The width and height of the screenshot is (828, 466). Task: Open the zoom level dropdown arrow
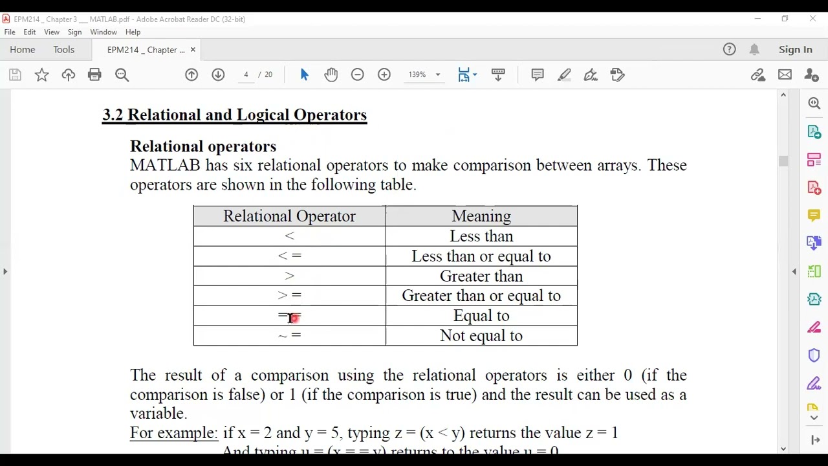tap(438, 75)
